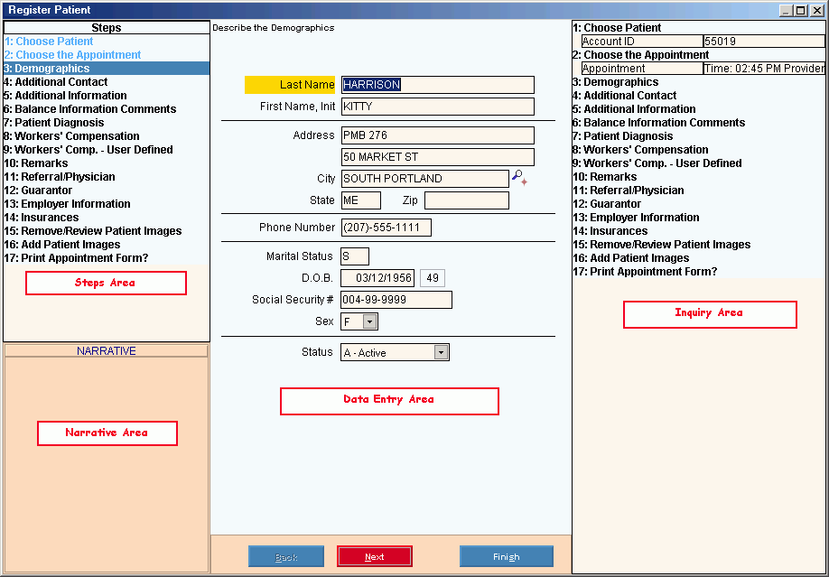
Task: Click the Last Name input field
Action: coord(437,85)
